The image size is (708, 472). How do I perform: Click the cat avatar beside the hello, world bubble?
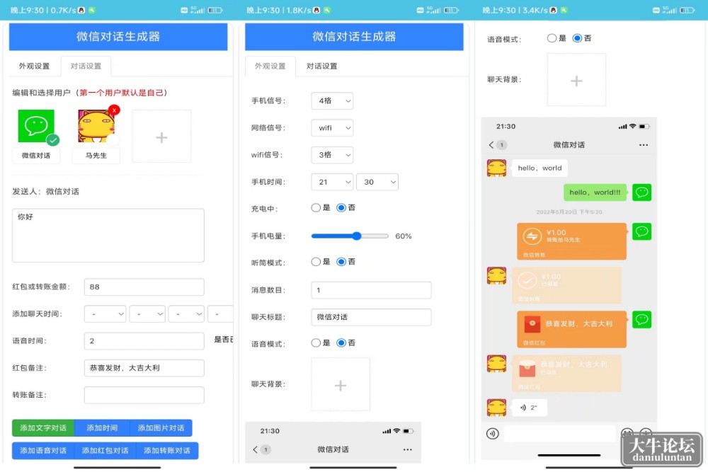point(497,168)
